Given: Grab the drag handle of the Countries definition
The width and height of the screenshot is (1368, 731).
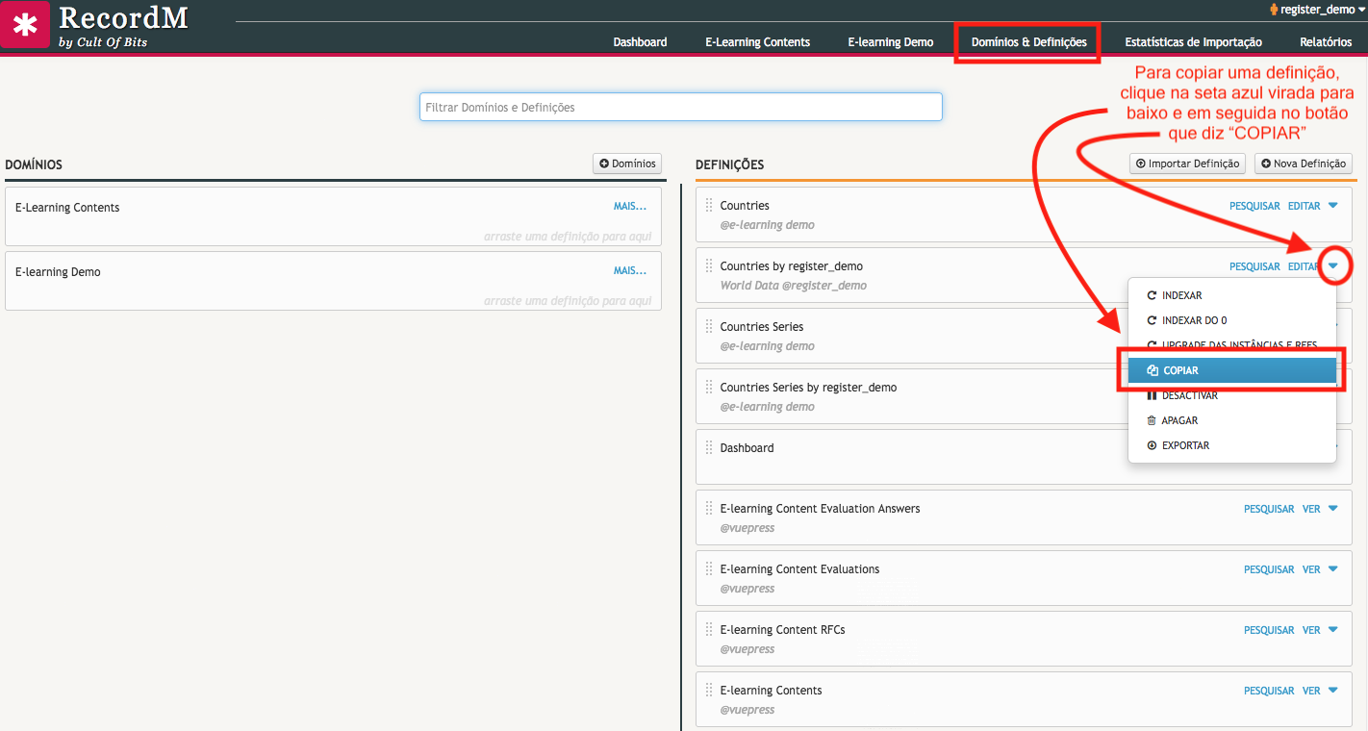Looking at the screenshot, I should coord(709,206).
